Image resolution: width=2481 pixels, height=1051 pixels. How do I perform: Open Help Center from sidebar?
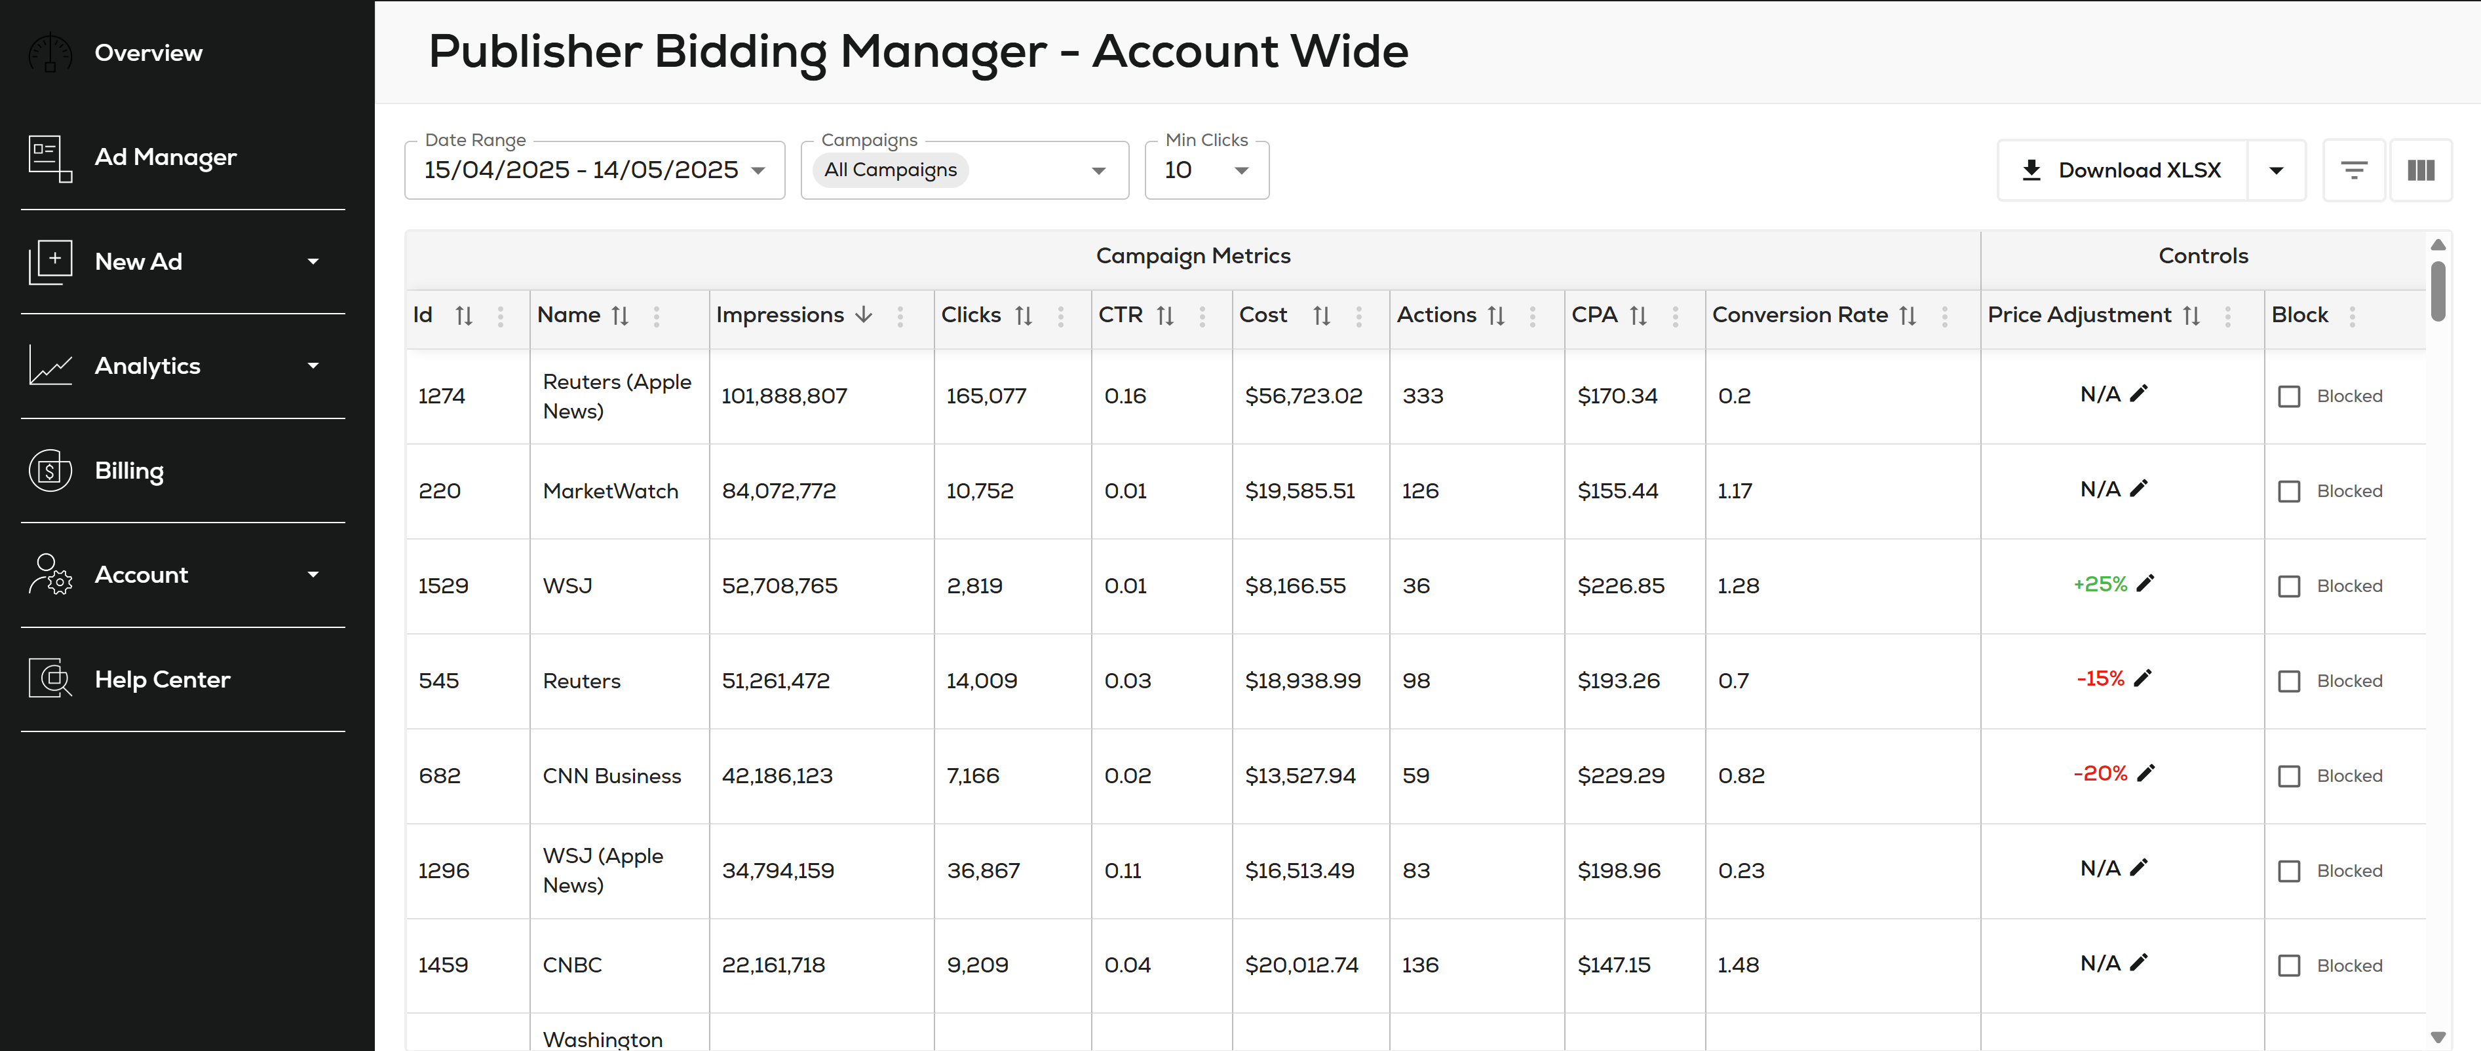click(x=163, y=680)
